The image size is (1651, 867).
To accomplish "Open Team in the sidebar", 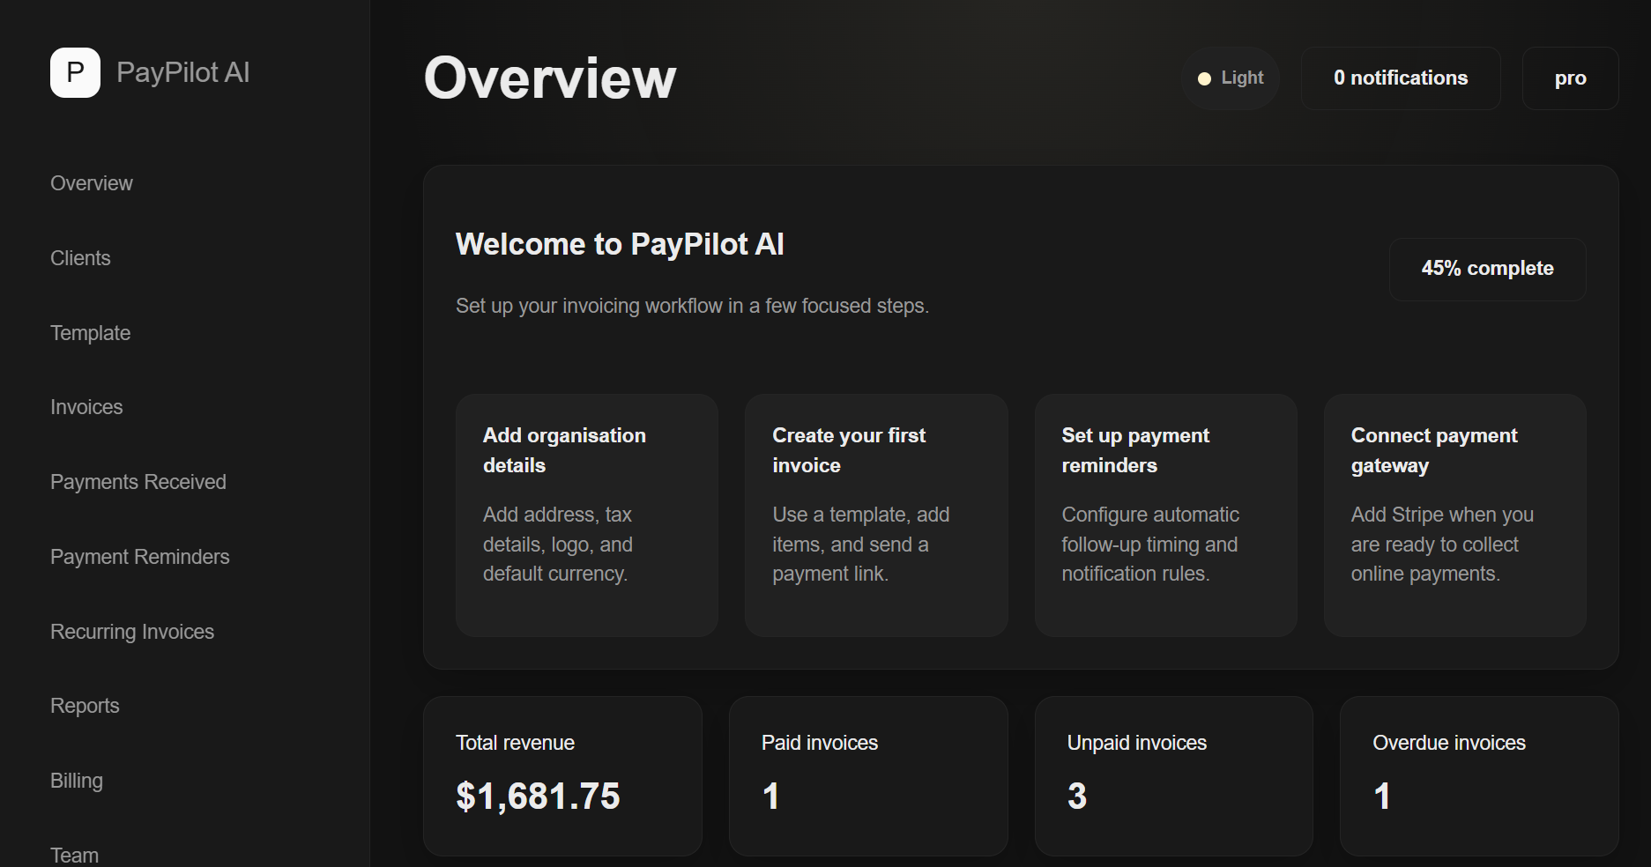I will point(74,855).
